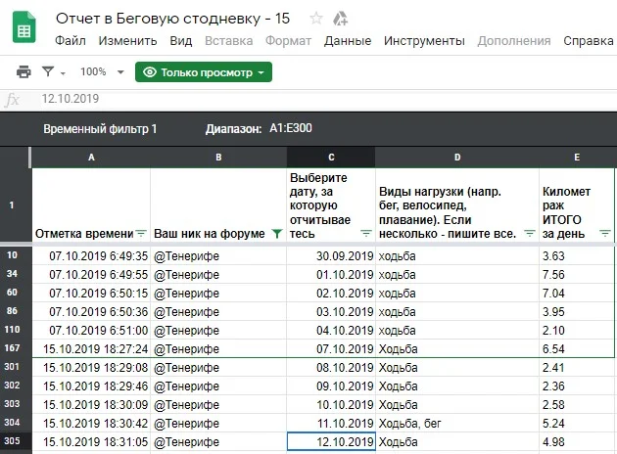Click the range value A1:E300
This screenshot has height=454, width=617.
point(291,128)
